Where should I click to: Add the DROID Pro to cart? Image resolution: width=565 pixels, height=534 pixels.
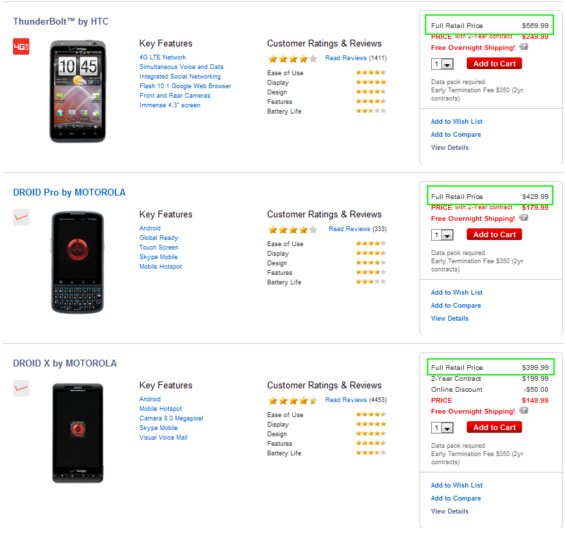[494, 235]
